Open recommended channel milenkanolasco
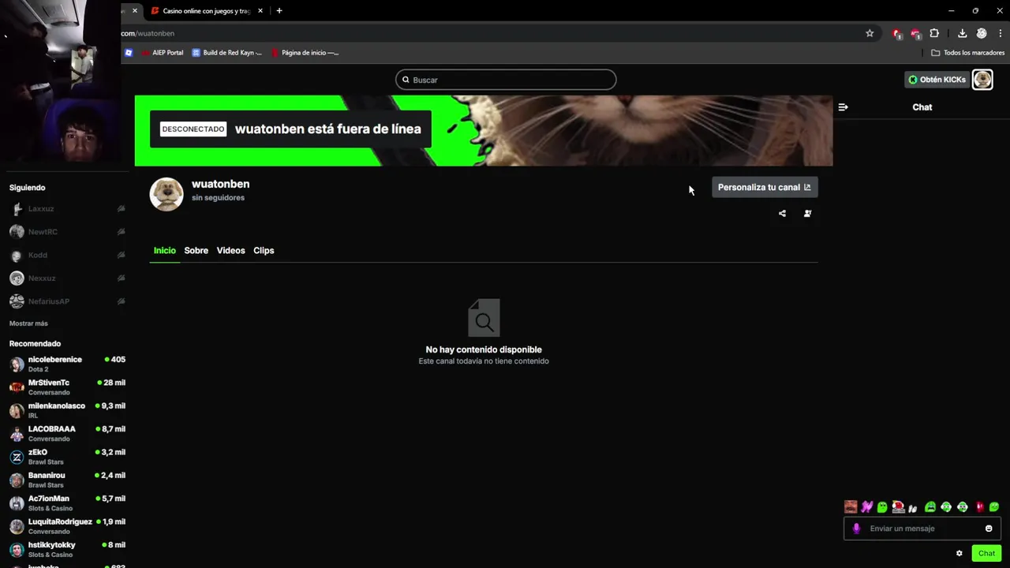This screenshot has width=1010, height=568. point(67,410)
